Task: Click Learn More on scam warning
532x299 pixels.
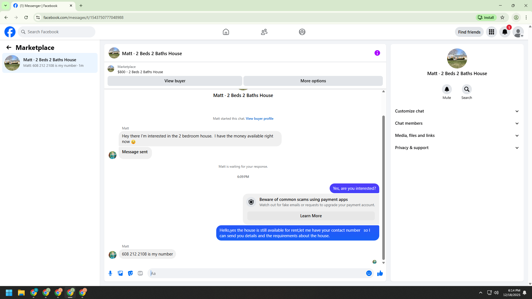Action: coord(311,216)
